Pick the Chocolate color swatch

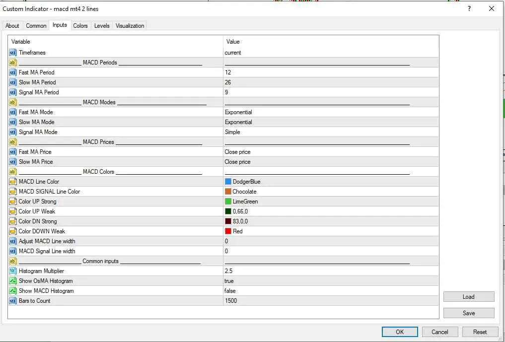228,192
